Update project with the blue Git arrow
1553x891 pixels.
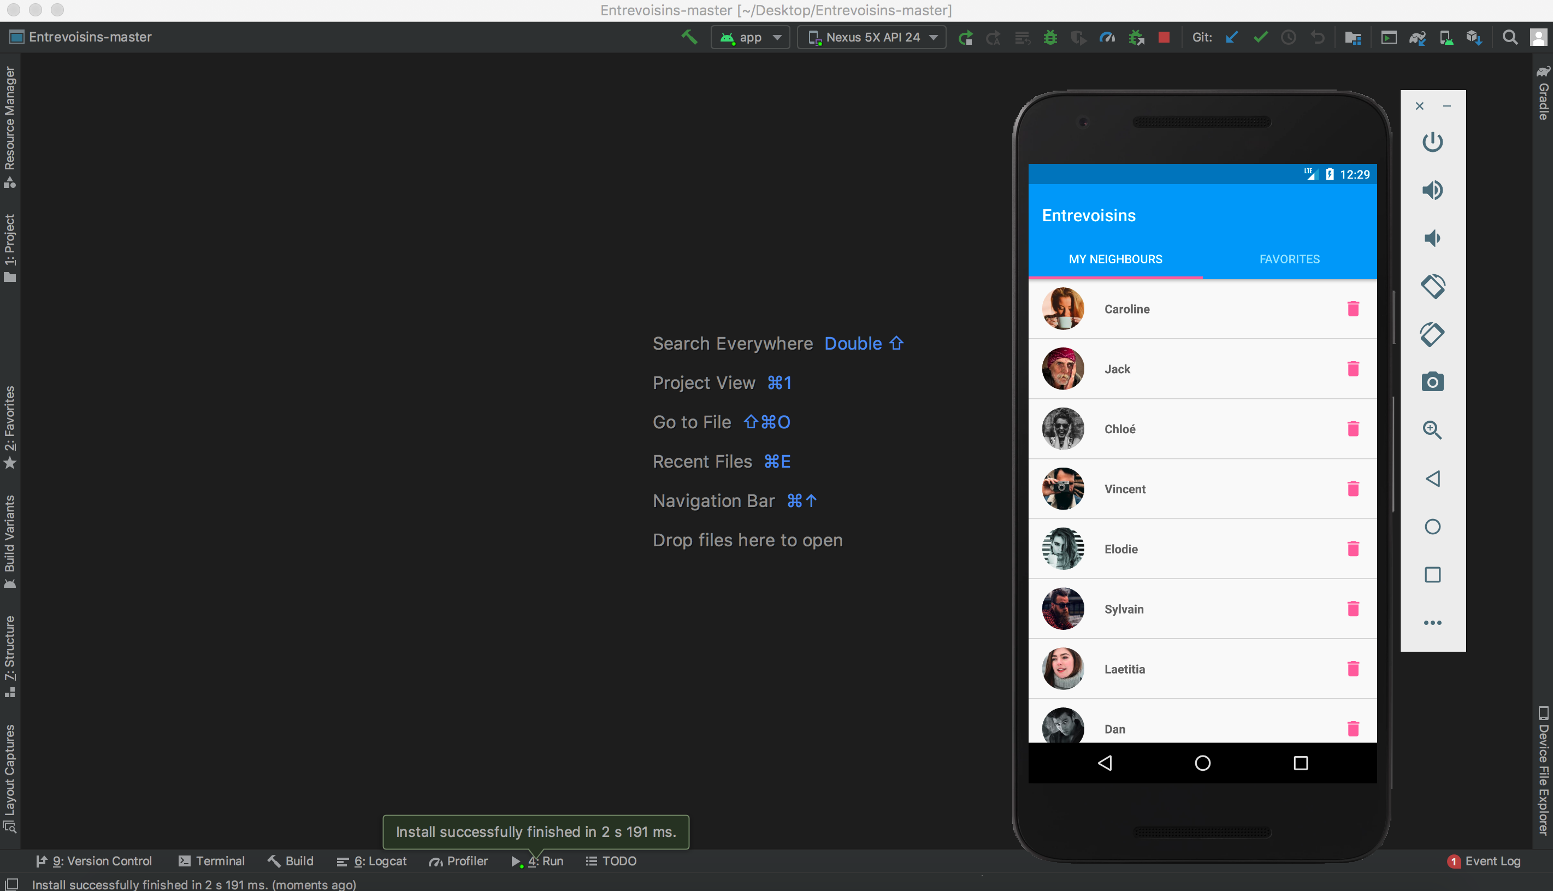tap(1231, 37)
